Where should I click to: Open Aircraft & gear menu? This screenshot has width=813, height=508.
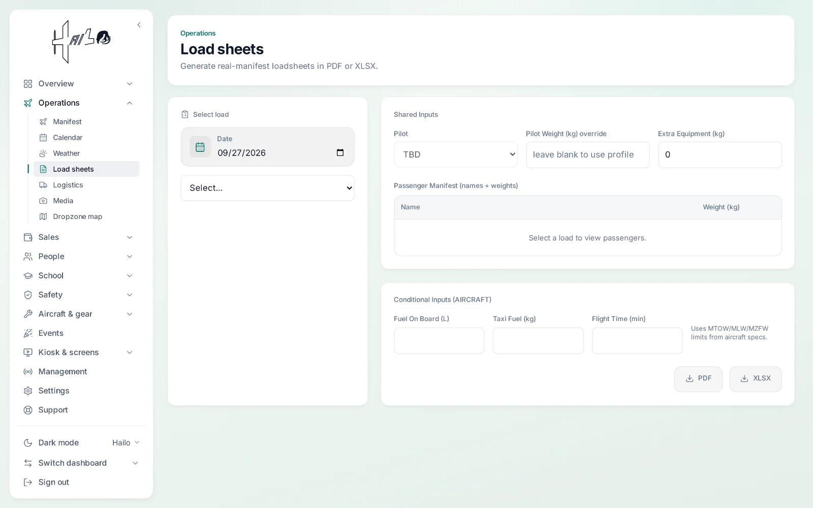tap(79, 314)
